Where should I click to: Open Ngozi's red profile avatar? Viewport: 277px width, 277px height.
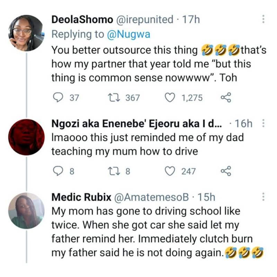(26, 137)
